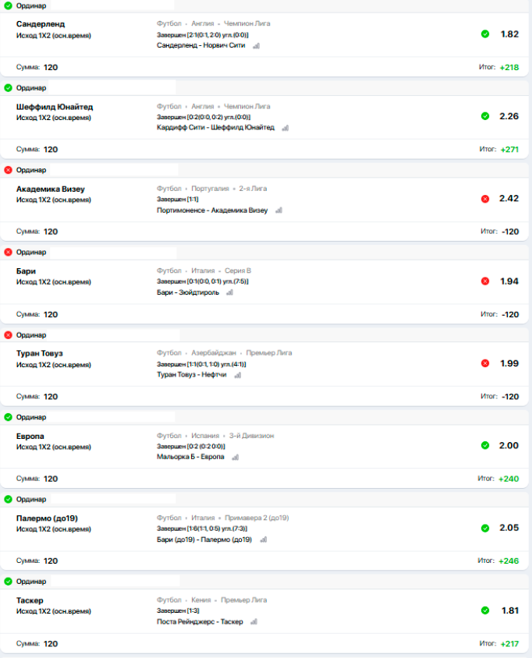Click red loss icon beside odds 1.99

point(485,363)
